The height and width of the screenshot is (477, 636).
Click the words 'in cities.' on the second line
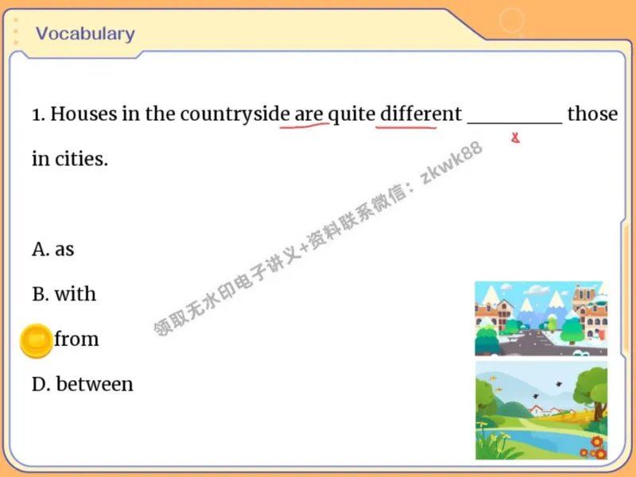(x=70, y=159)
